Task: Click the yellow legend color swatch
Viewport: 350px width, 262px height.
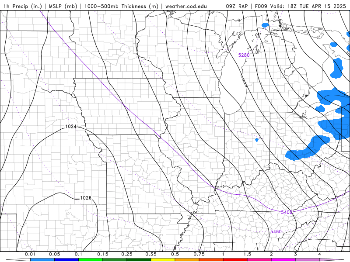Action: tap(163, 260)
